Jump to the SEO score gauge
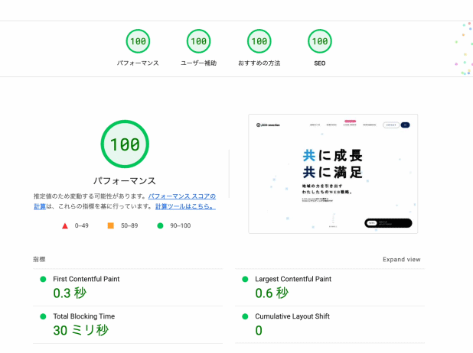This screenshot has width=473, height=353. click(x=319, y=41)
